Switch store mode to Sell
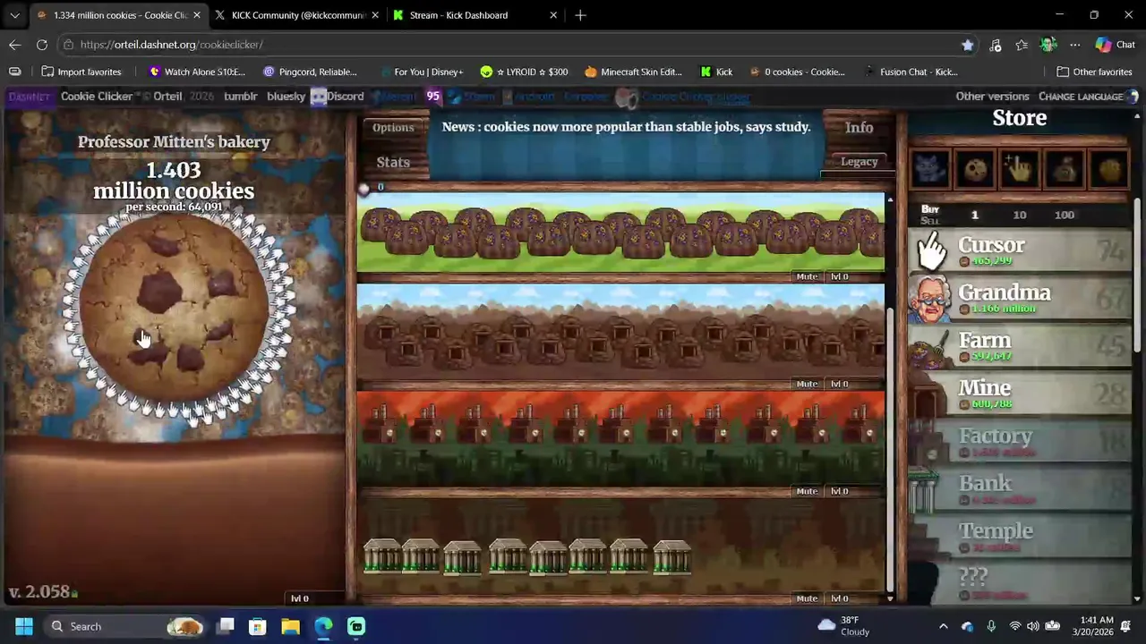Viewport: 1146px width, 644px height. pyautogui.click(x=930, y=221)
